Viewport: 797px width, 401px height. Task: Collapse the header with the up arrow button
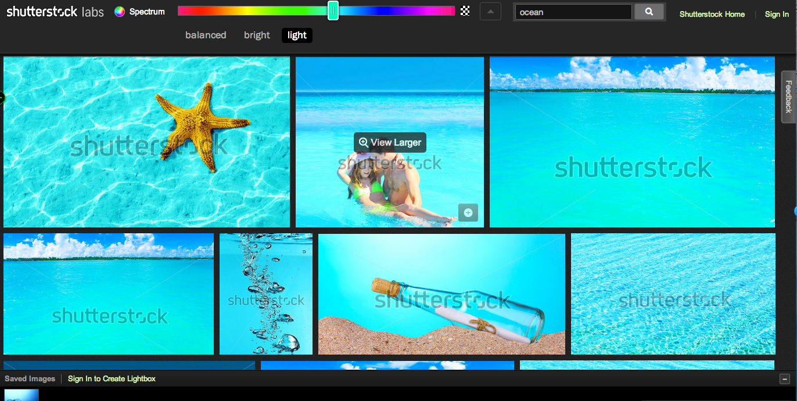pyautogui.click(x=490, y=12)
